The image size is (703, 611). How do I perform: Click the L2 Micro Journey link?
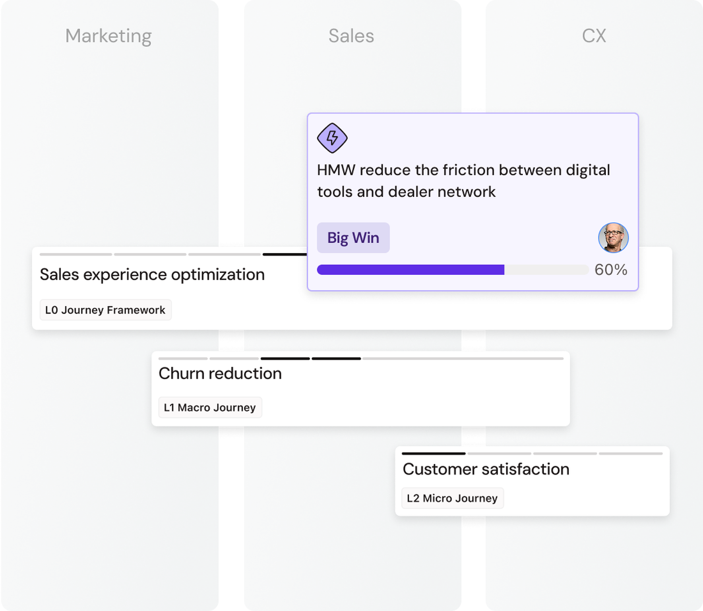click(x=452, y=498)
